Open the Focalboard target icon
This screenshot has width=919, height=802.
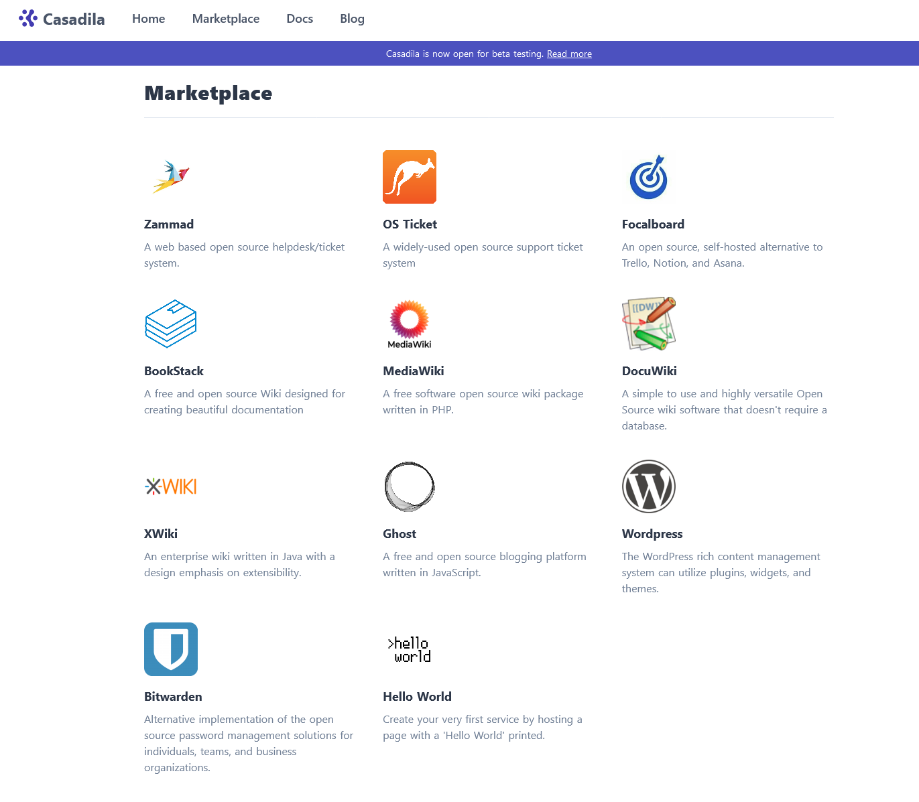[649, 177]
